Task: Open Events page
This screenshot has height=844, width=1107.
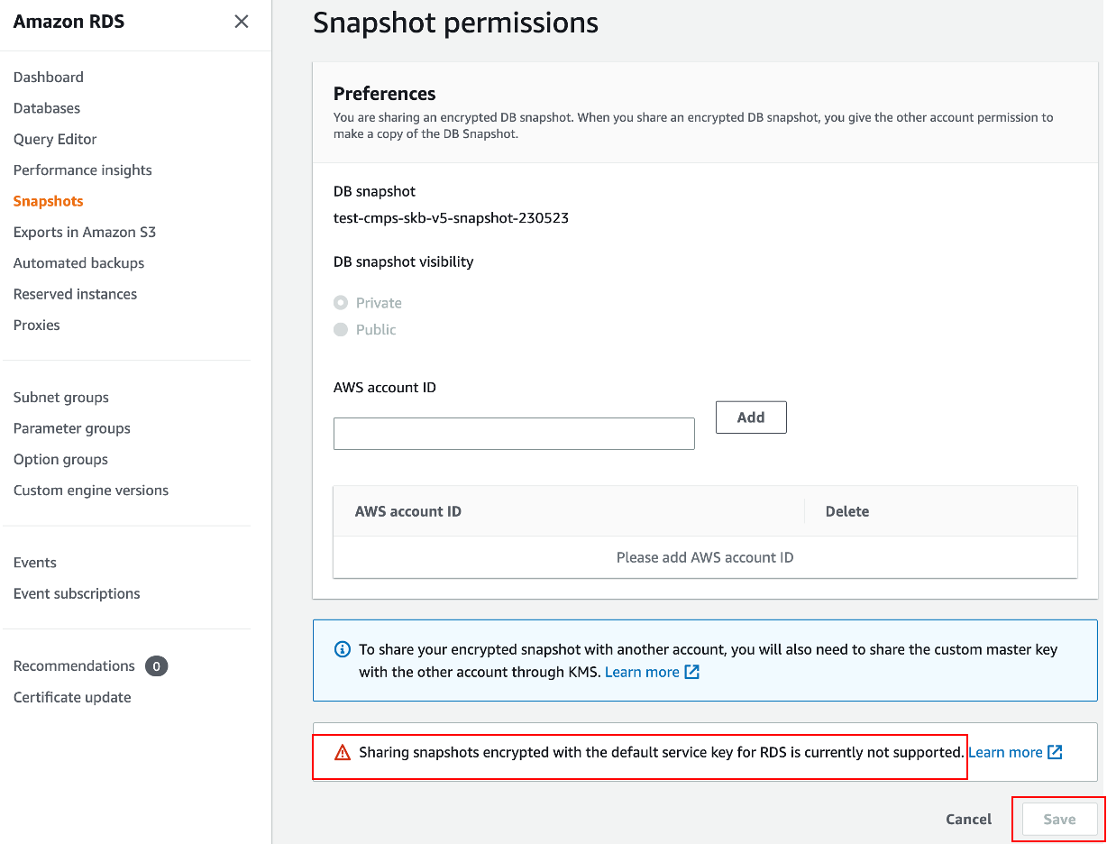Action: 35,563
